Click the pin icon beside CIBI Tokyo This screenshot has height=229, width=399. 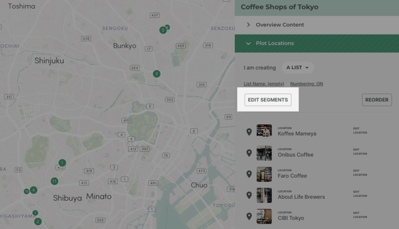click(249, 216)
